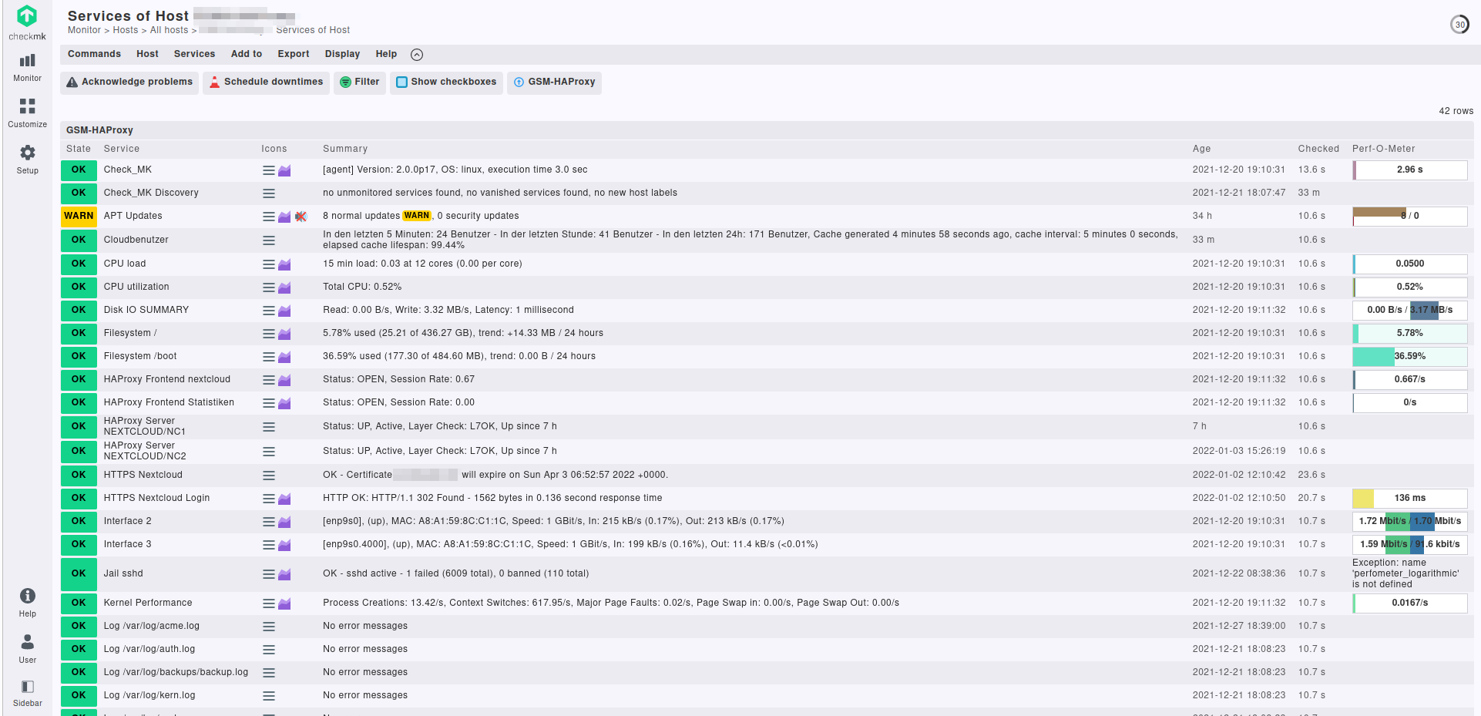Open graph icon for Filesystem /boot

tap(284, 357)
